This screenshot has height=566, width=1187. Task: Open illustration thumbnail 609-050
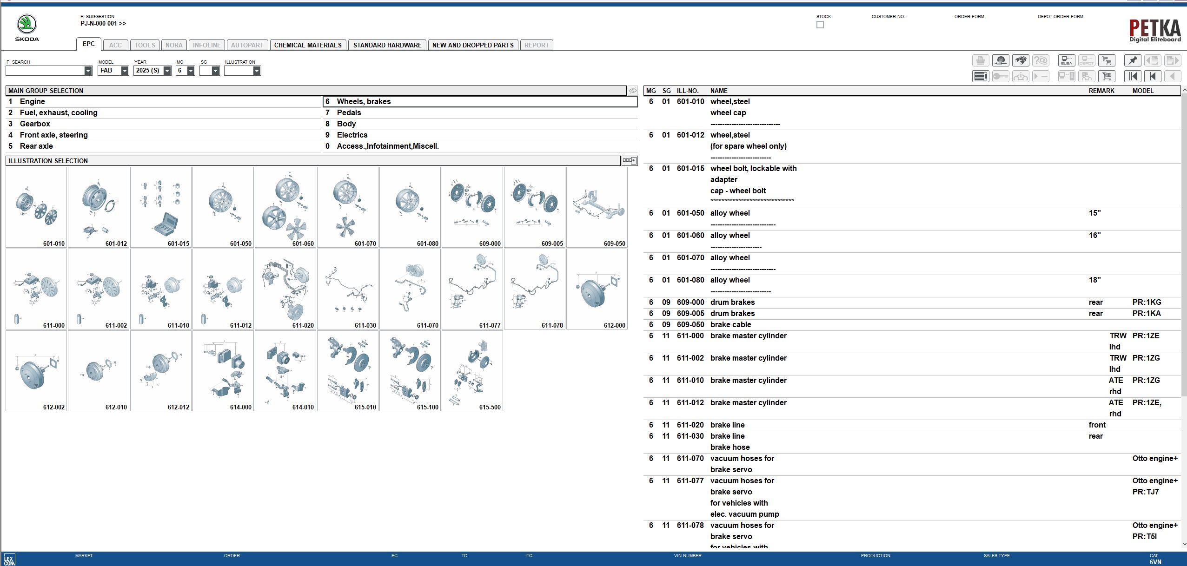pos(597,207)
